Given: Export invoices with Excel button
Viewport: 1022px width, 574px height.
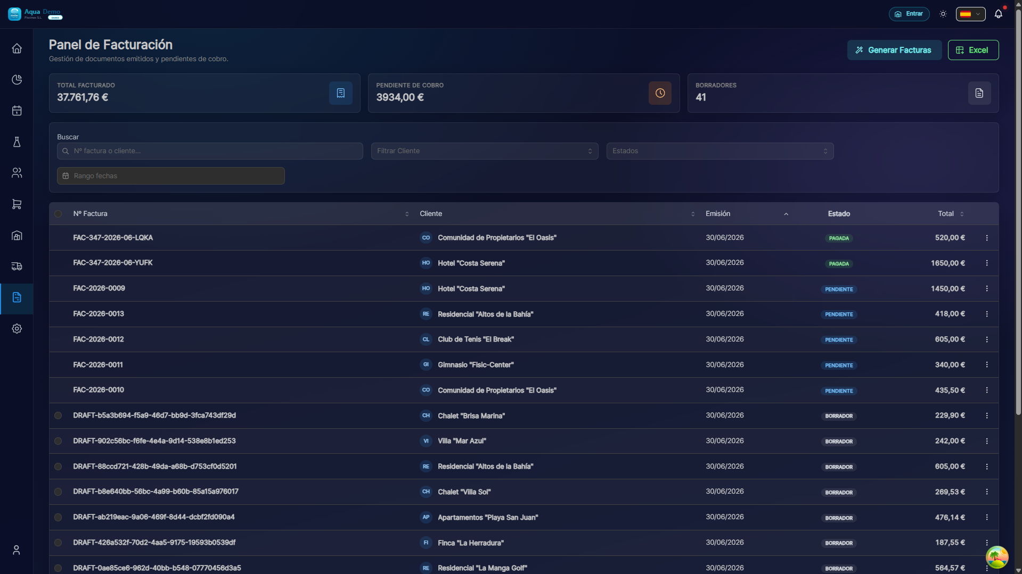Looking at the screenshot, I should pos(973,50).
